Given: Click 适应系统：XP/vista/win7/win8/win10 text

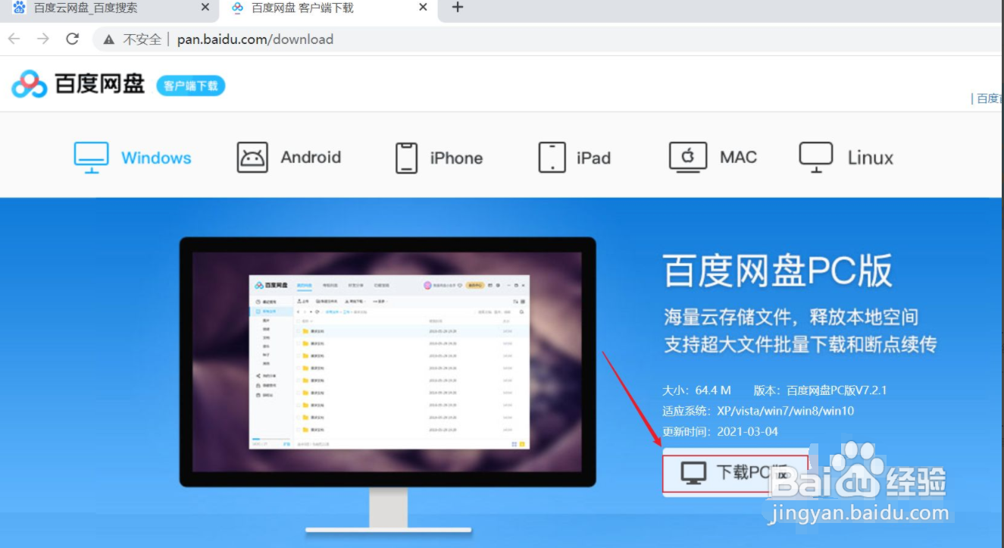Looking at the screenshot, I should 758,411.
